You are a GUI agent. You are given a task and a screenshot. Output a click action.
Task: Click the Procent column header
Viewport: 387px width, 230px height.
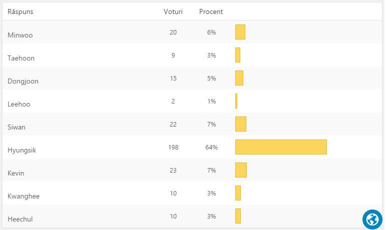click(x=211, y=11)
